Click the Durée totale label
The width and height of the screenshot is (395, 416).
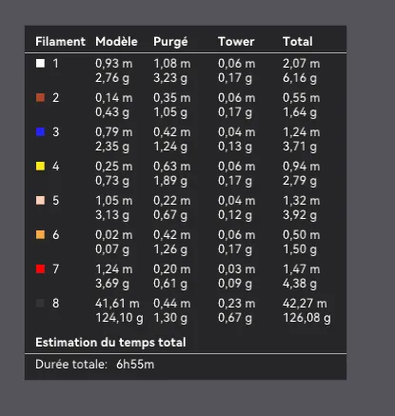pyautogui.click(x=71, y=365)
